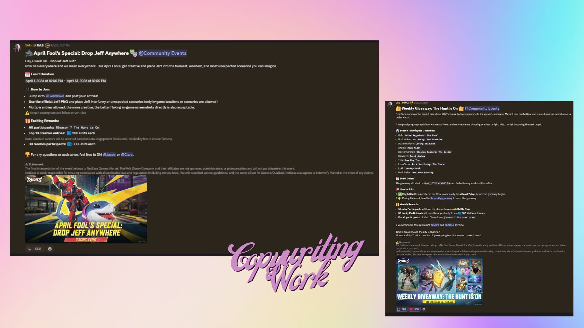Toggle the 588 reaction on Weekly Giveaway post
Screen dimensions: 584x328
(401, 309)
